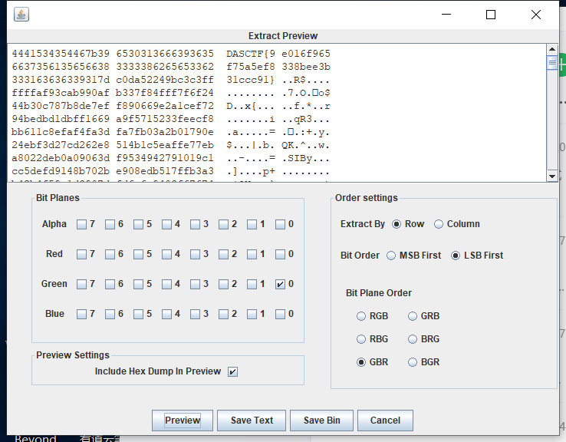This screenshot has height=442, width=566.
Task: Uncheck Include Hex Dump In Preview
Action: click(x=233, y=371)
